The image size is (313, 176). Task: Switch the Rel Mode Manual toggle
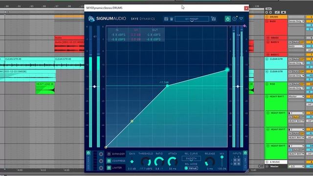(191, 168)
